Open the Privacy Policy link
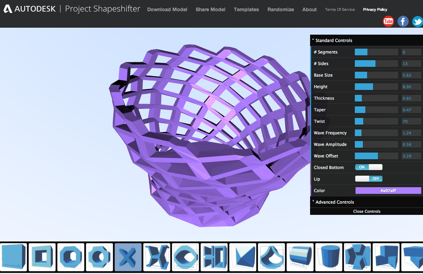Viewport: 423px width, 274px height. [375, 9]
